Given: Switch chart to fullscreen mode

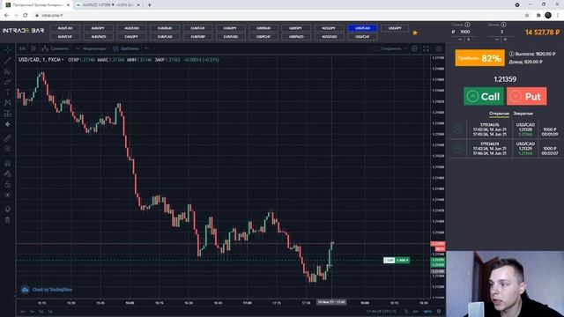Looking at the screenshot, I should point(426,48).
